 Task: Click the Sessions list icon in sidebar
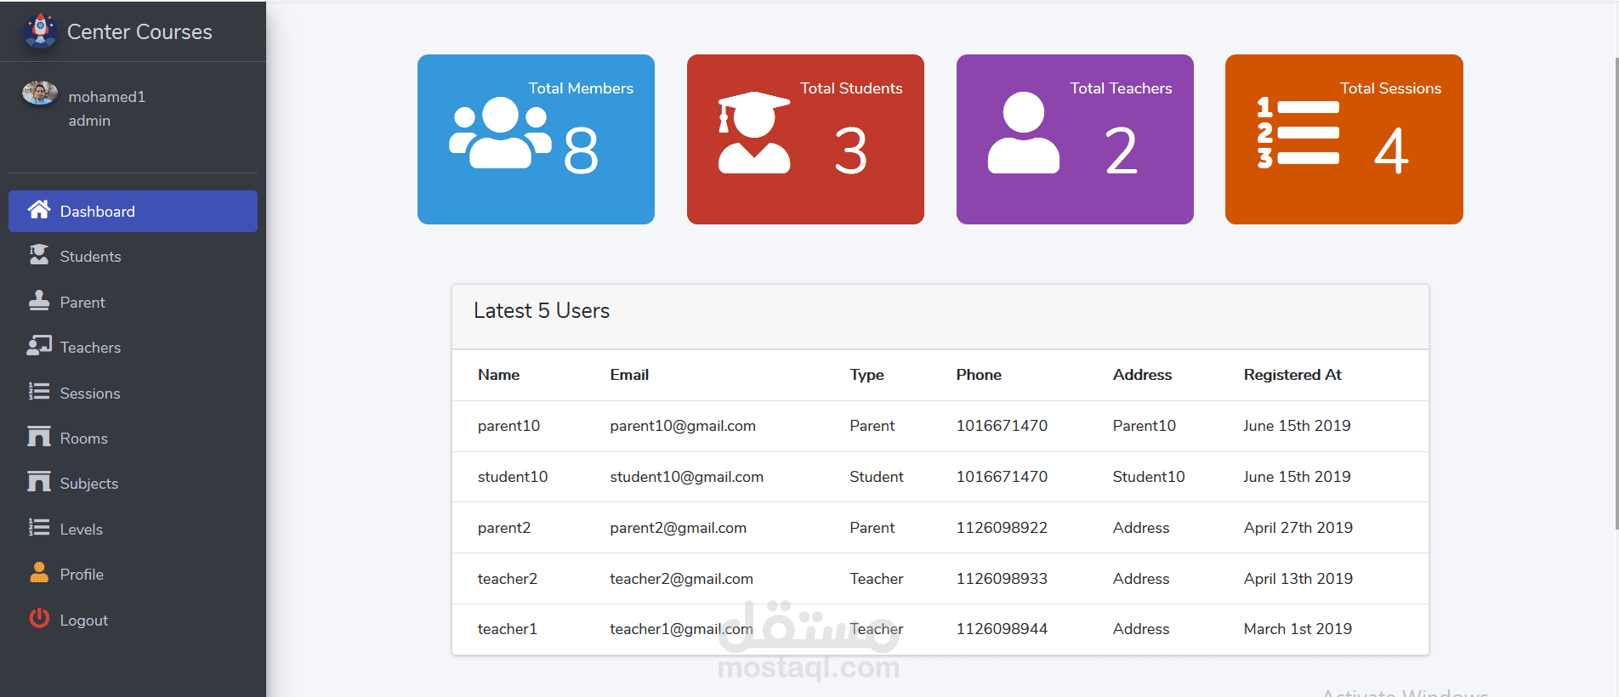click(39, 392)
